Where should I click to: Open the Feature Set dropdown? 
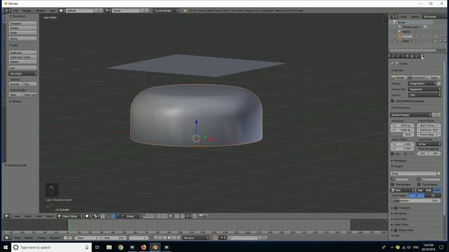coord(424,89)
